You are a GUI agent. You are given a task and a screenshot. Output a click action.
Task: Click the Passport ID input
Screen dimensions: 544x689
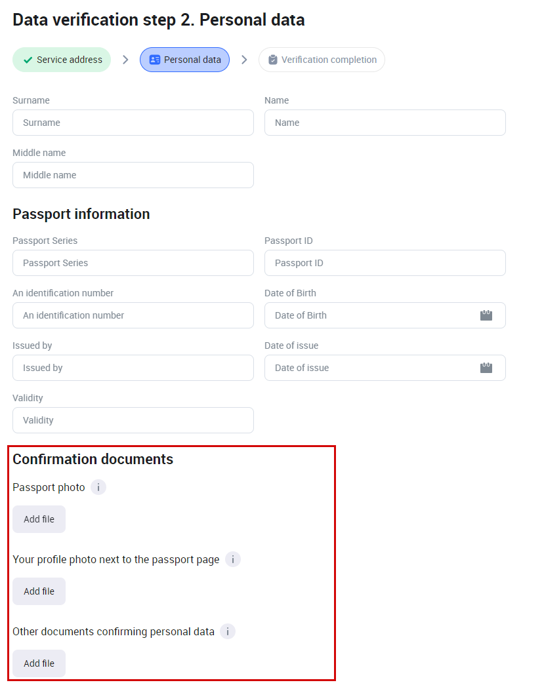tap(385, 263)
